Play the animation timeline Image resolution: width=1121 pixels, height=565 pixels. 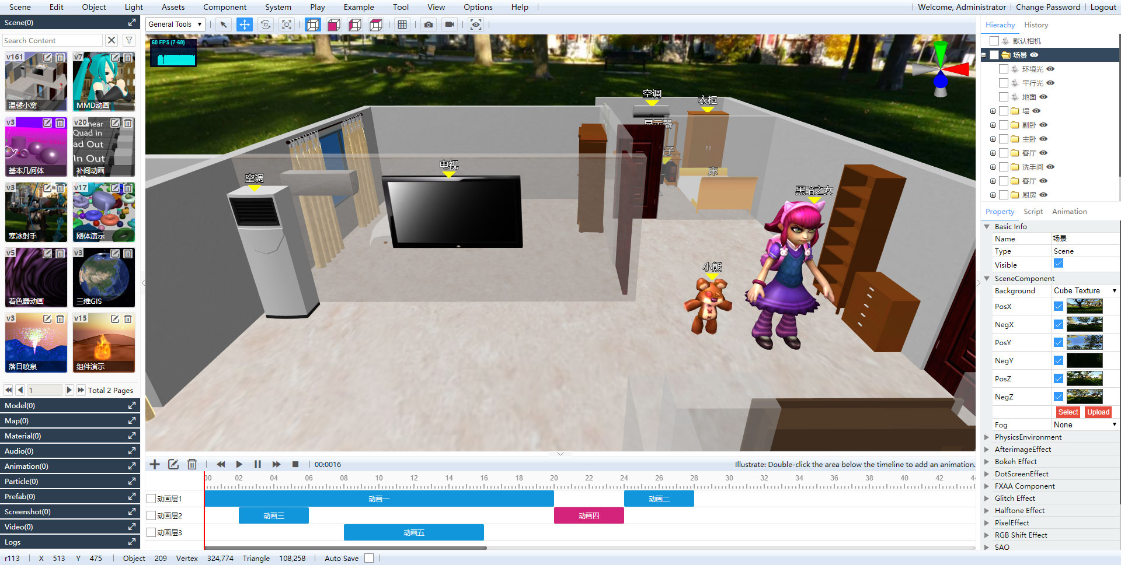click(239, 464)
